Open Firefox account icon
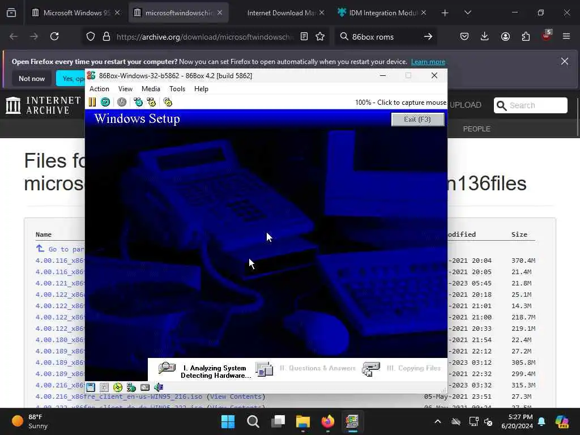 point(505,36)
